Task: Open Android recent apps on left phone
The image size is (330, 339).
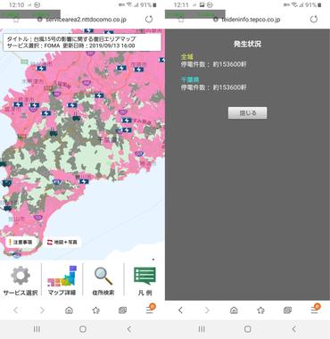Action: point(37,329)
